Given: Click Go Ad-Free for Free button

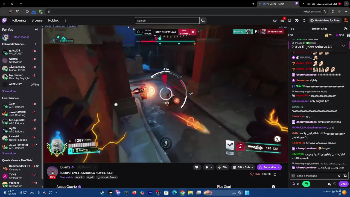Looking at the screenshot, I should click(325, 21).
